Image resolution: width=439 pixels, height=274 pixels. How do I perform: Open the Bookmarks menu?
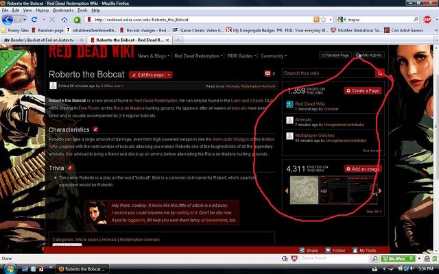63,10
